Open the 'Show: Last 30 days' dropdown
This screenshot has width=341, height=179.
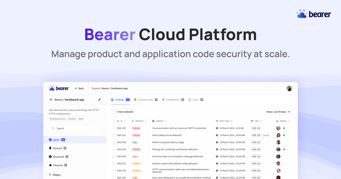(278, 112)
